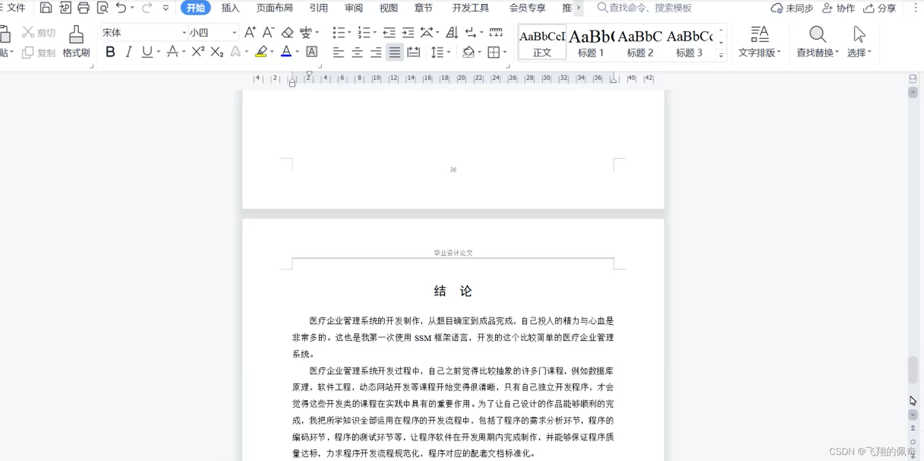Switch to the 审阅 tab
The image size is (924, 461).
(353, 8)
